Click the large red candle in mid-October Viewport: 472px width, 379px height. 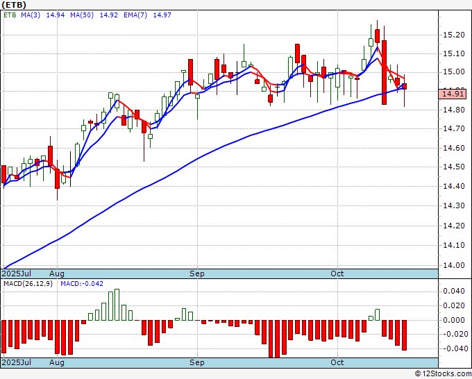click(x=384, y=72)
